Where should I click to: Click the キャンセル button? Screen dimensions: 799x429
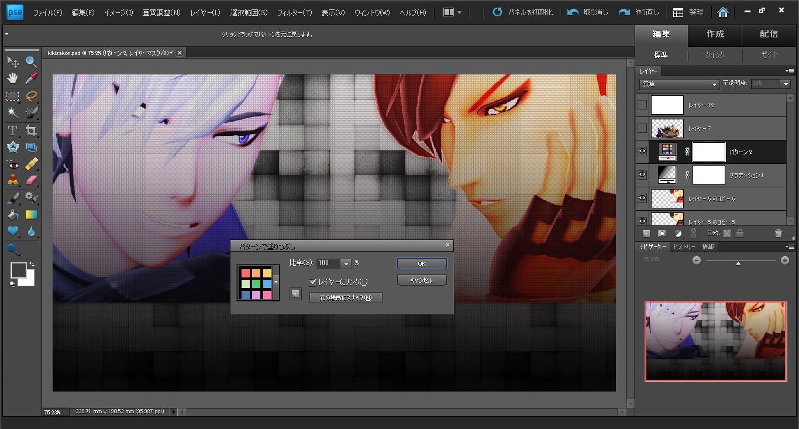[422, 280]
